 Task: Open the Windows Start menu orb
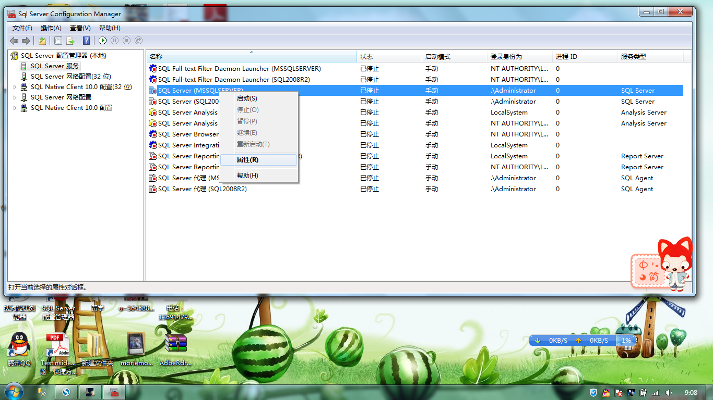pyautogui.click(x=14, y=392)
